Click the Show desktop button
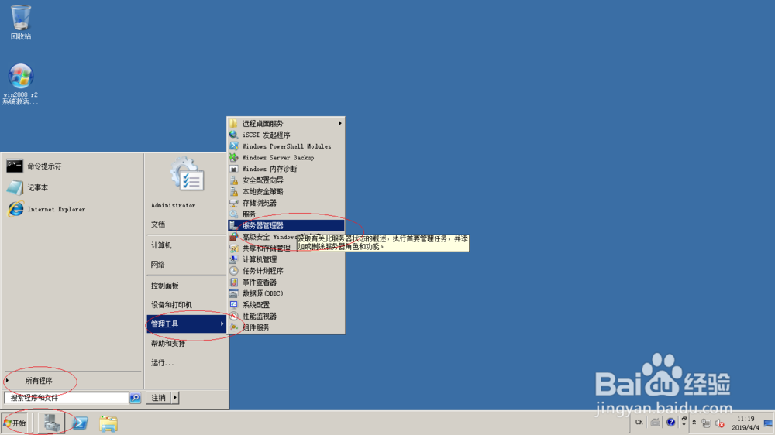The height and width of the screenshot is (435, 775). (x=769, y=423)
